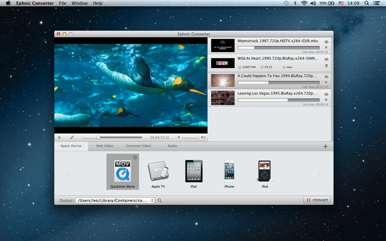The width and height of the screenshot is (386, 241).
Task: Stop conversion of Moonstruck.1987 file
Action: tap(326, 47)
